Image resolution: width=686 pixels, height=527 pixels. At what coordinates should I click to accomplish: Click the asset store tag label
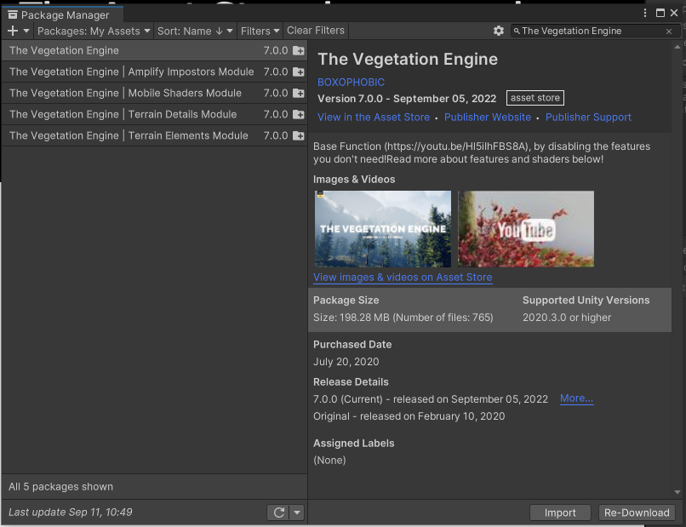click(x=535, y=98)
